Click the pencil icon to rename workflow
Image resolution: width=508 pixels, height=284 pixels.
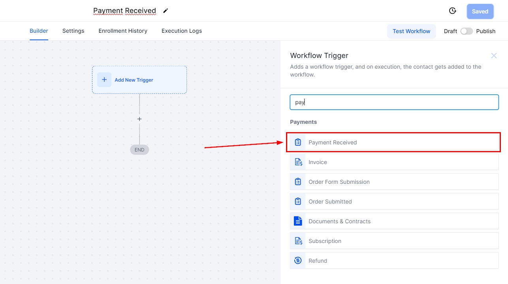[x=166, y=11]
